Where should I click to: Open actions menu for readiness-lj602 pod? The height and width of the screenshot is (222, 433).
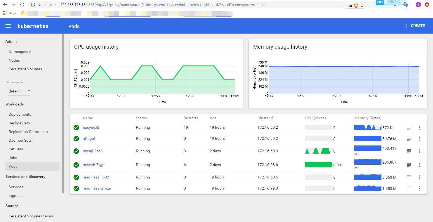[x=420, y=177]
